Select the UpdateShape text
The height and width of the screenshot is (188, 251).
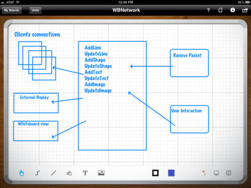pyautogui.click(x=98, y=66)
